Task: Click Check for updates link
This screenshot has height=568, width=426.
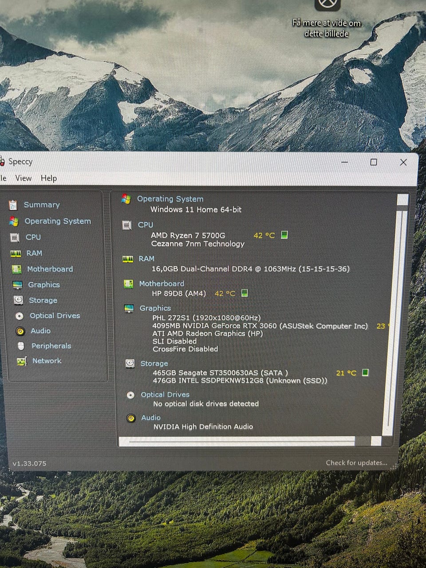Action: pos(356,462)
